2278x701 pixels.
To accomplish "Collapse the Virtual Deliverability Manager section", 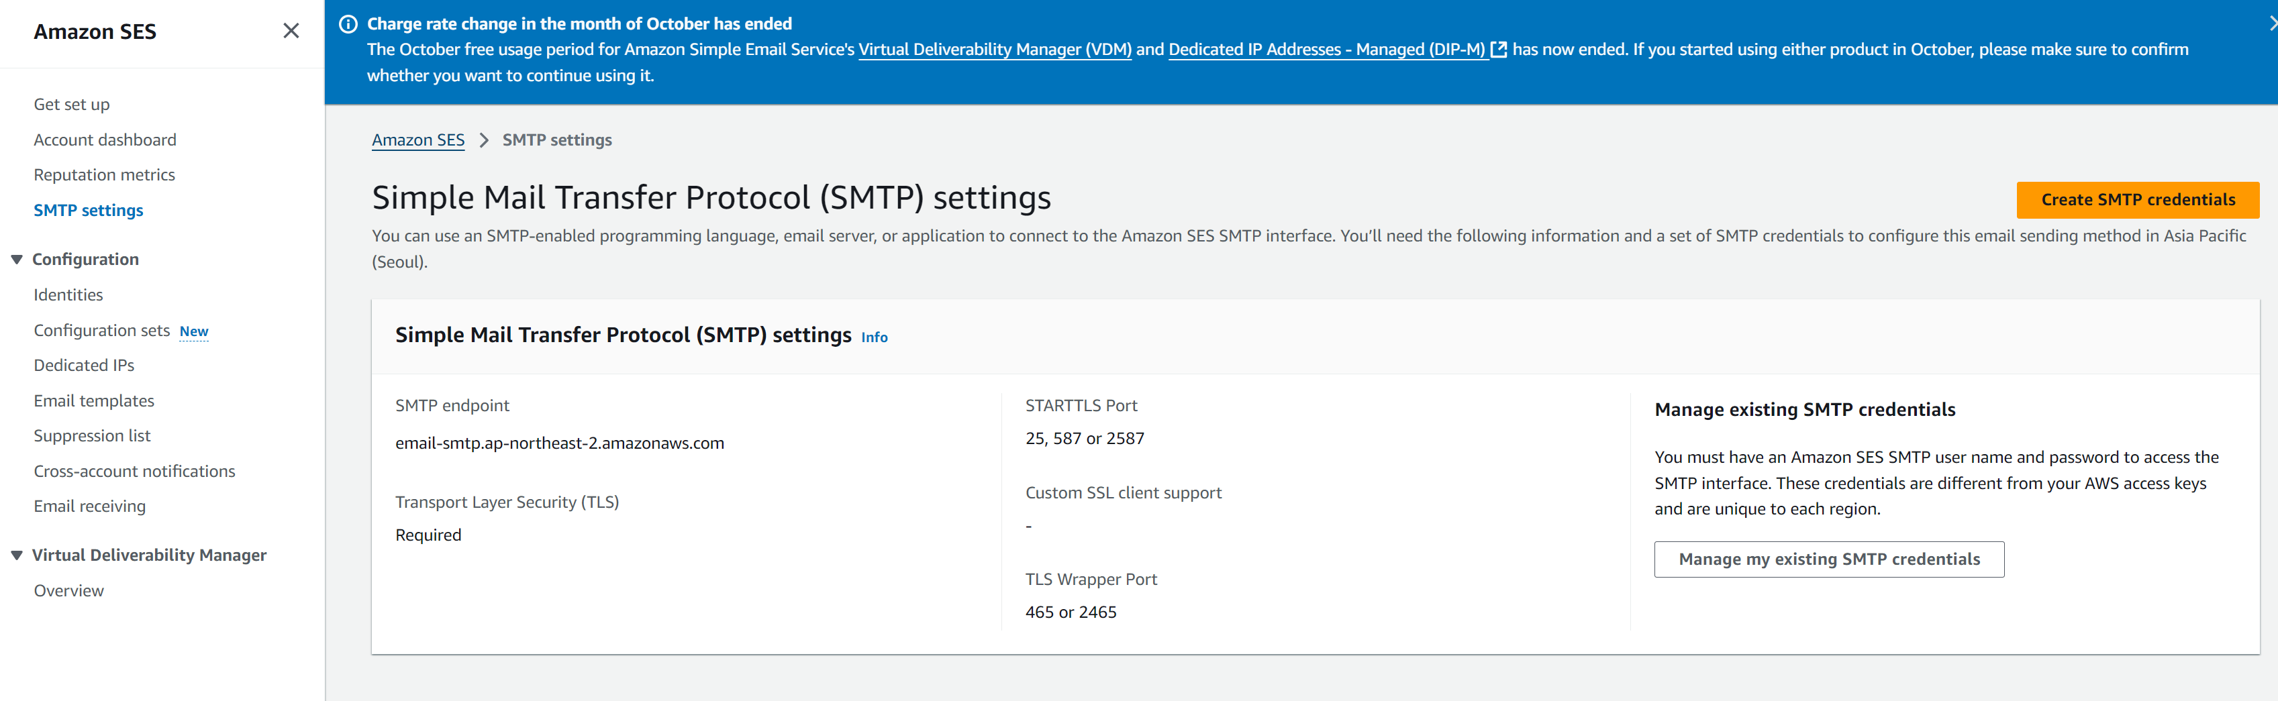I will pyautogui.click(x=17, y=555).
